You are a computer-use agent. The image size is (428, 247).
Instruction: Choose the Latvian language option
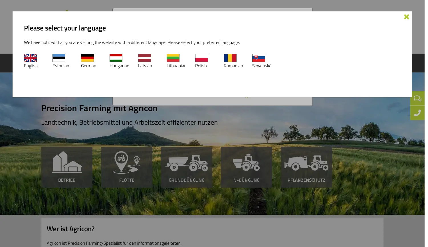coord(145,66)
